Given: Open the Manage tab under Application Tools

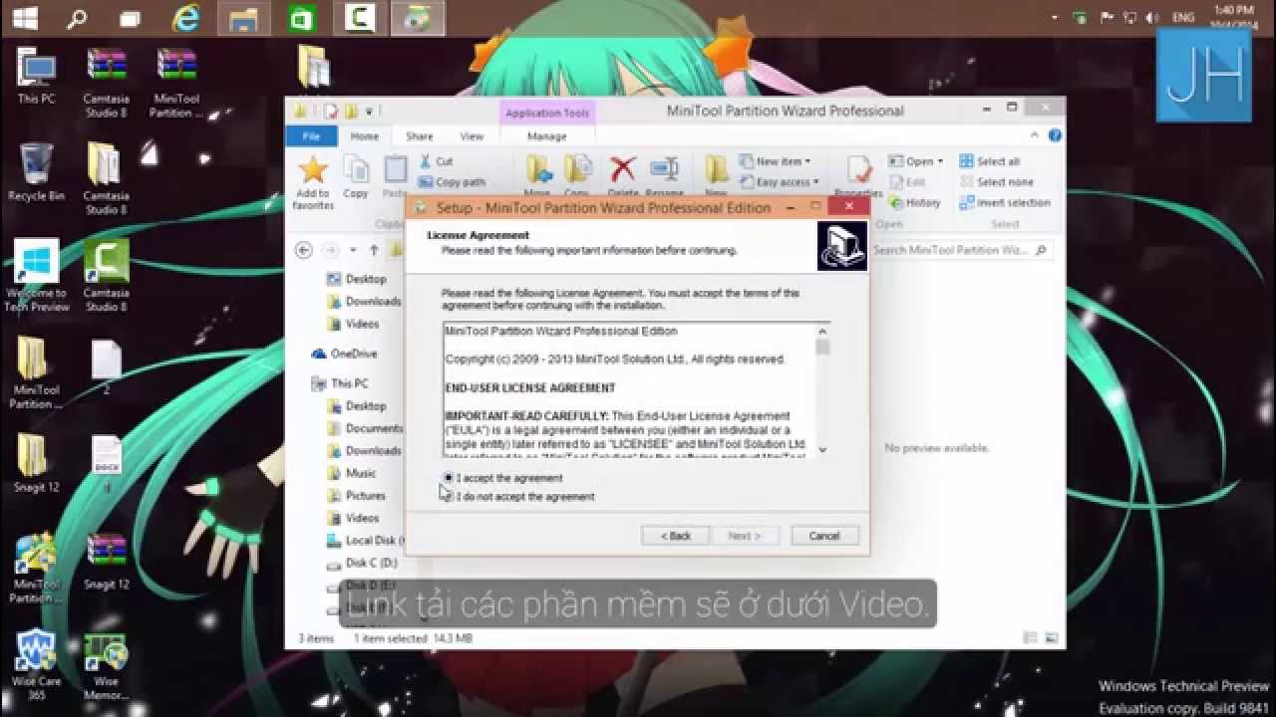Looking at the screenshot, I should pyautogui.click(x=546, y=136).
